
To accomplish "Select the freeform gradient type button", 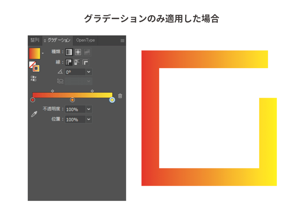I will point(87,52).
